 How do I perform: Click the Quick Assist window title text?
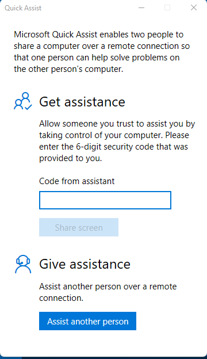(x=23, y=8)
